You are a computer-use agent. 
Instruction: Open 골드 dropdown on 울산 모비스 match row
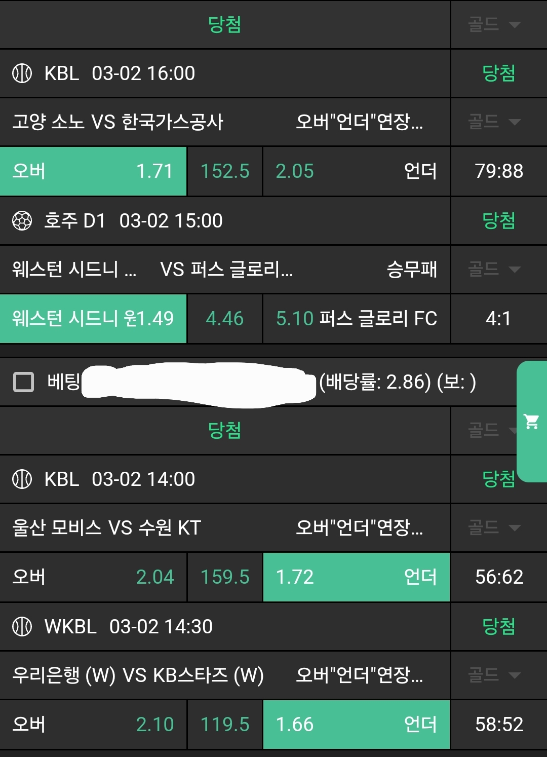494,527
